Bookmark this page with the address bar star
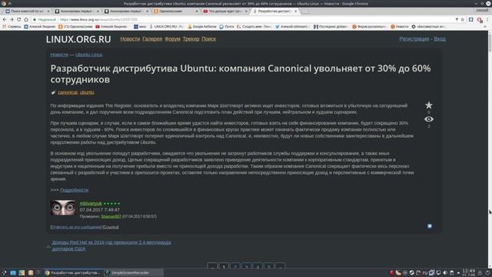 463,19
